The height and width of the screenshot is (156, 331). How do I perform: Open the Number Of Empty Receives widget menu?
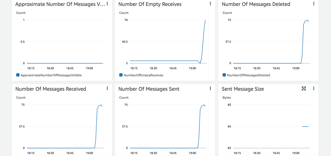tap(210, 4)
